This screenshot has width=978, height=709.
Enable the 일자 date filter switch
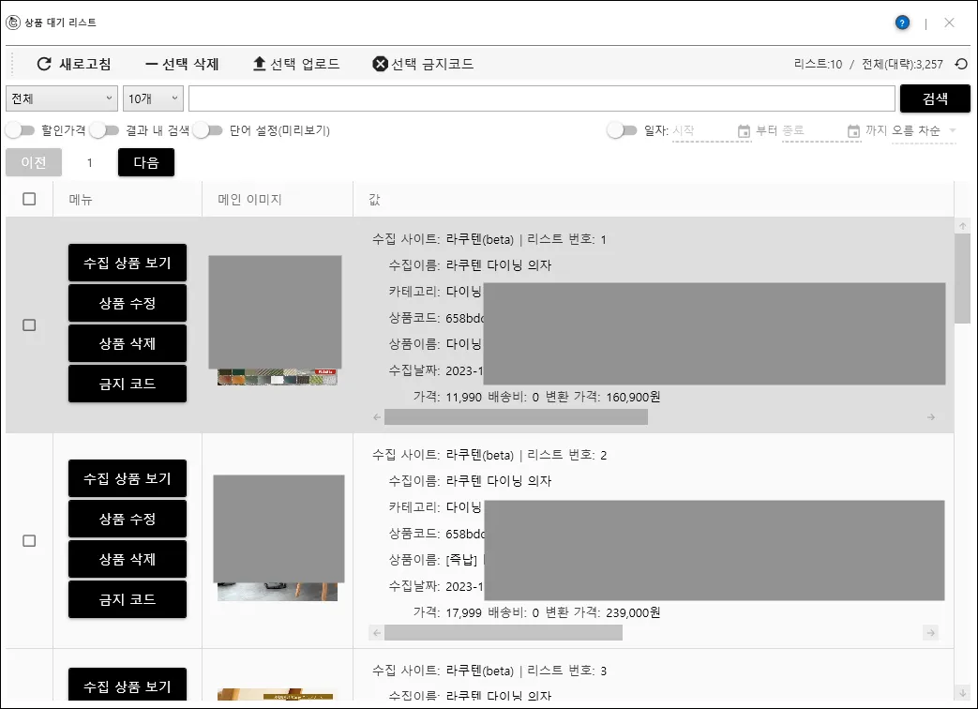(622, 130)
